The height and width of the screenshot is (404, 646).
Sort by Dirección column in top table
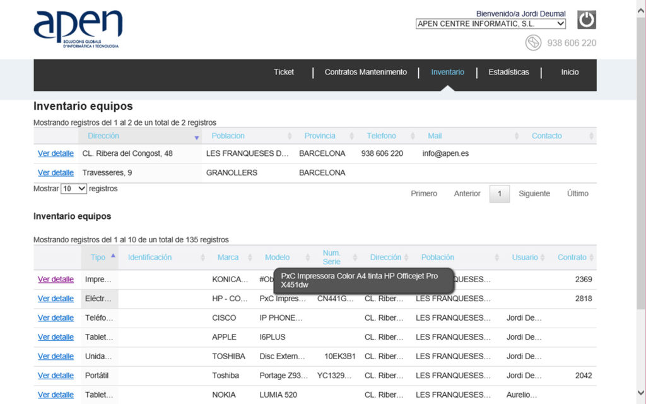tap(103, 136)
